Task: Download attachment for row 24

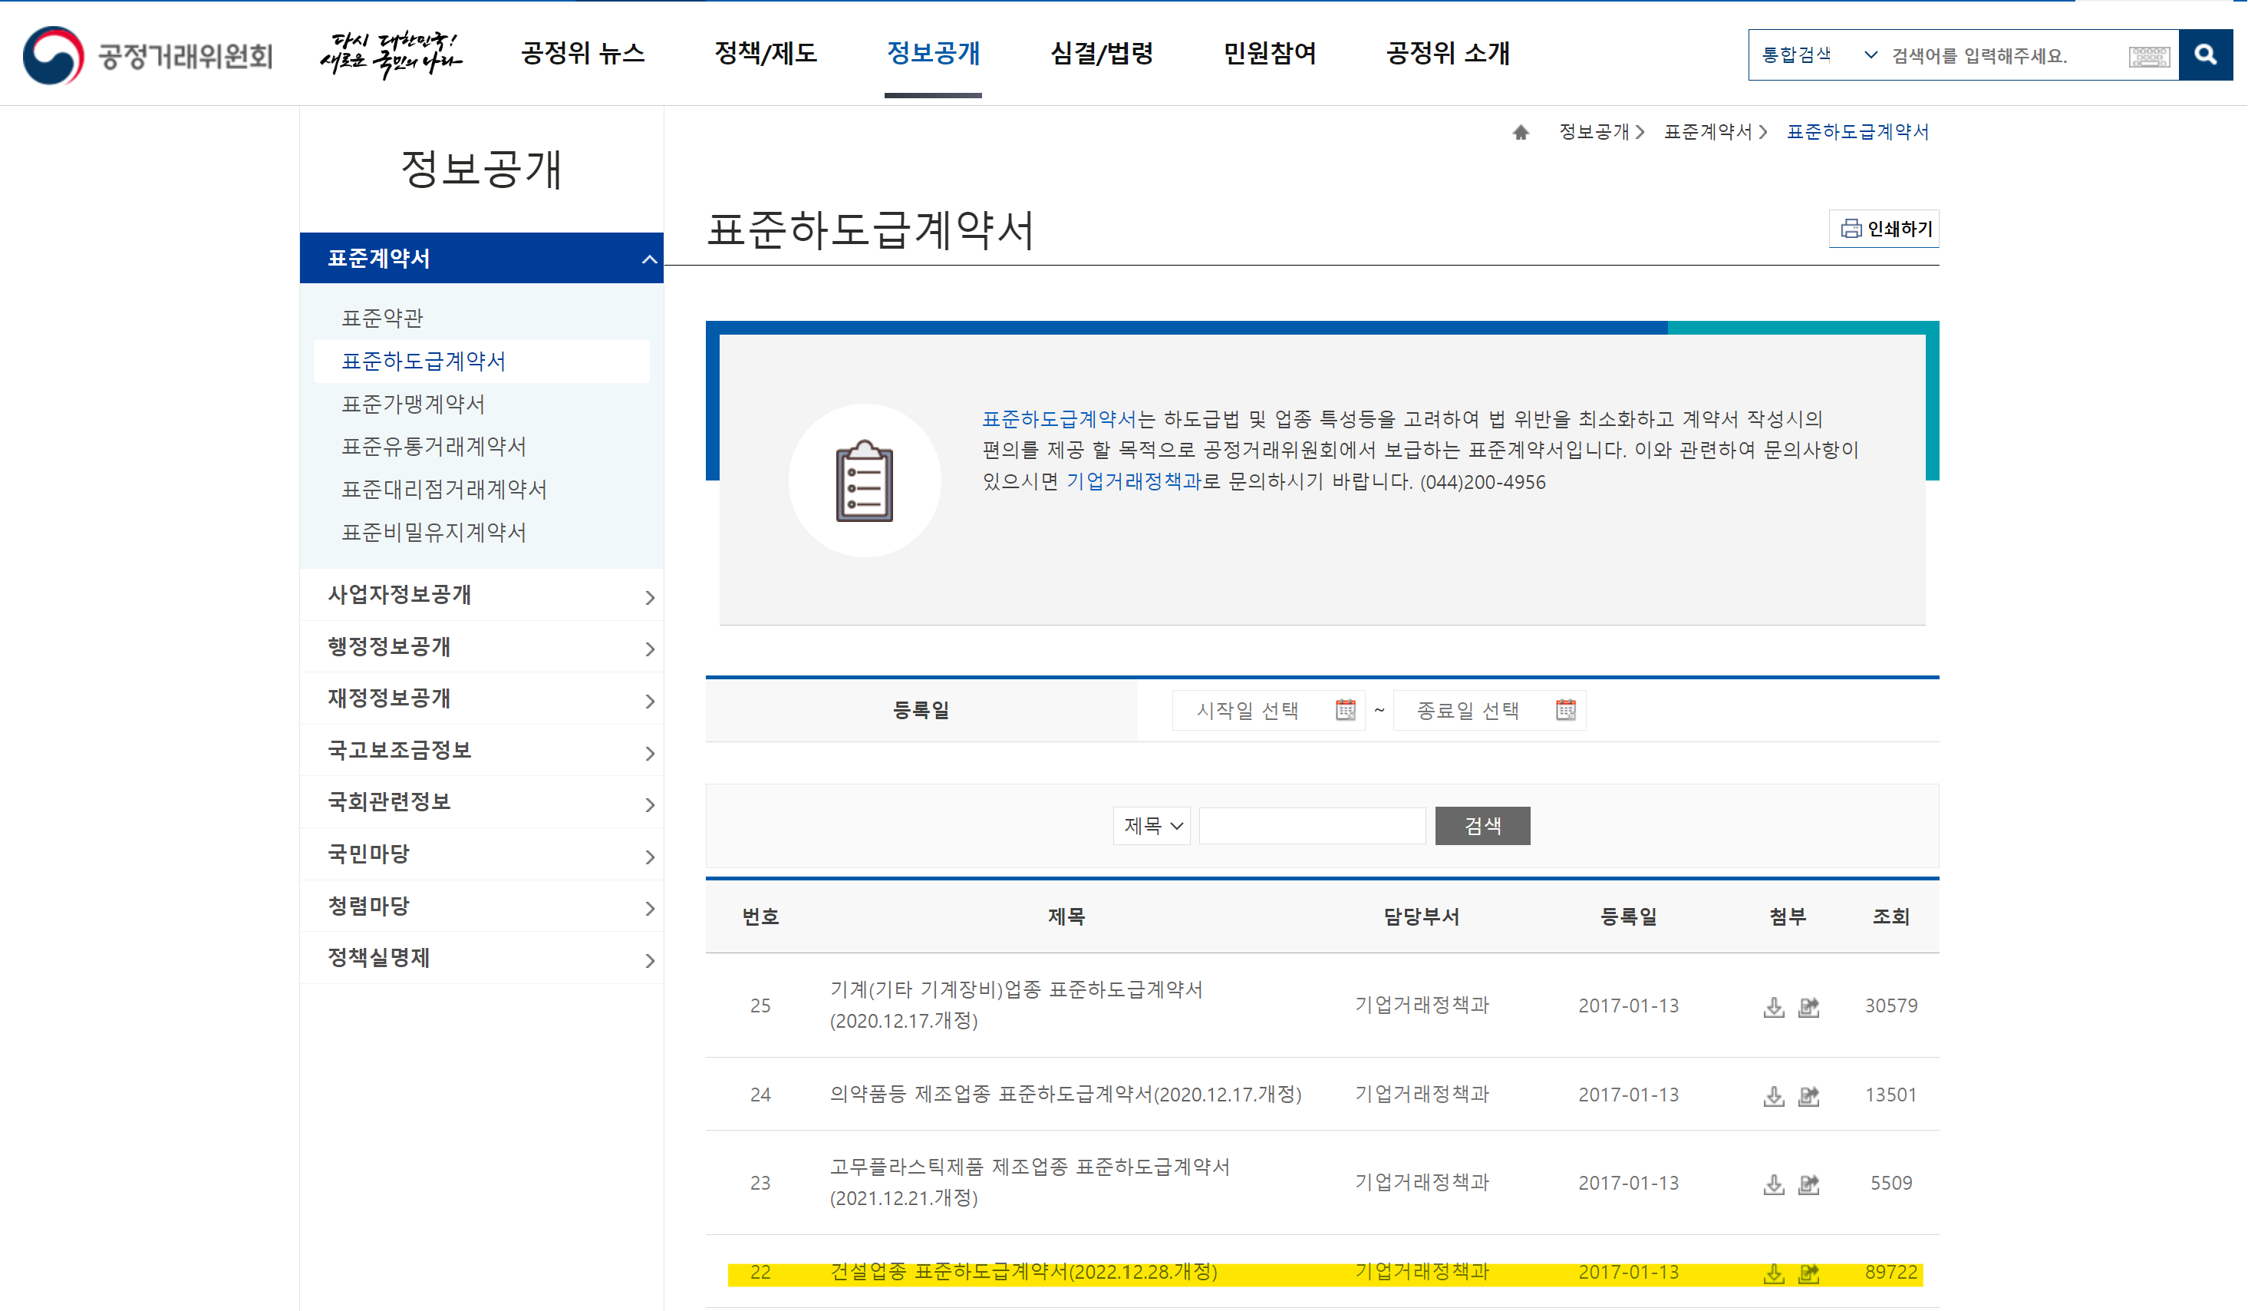Action: click(1773, 1096)
